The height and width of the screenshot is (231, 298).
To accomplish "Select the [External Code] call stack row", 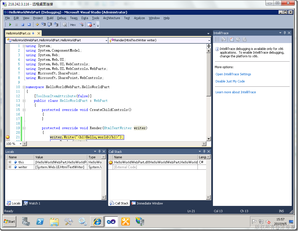I will click(x=157, y=167).
